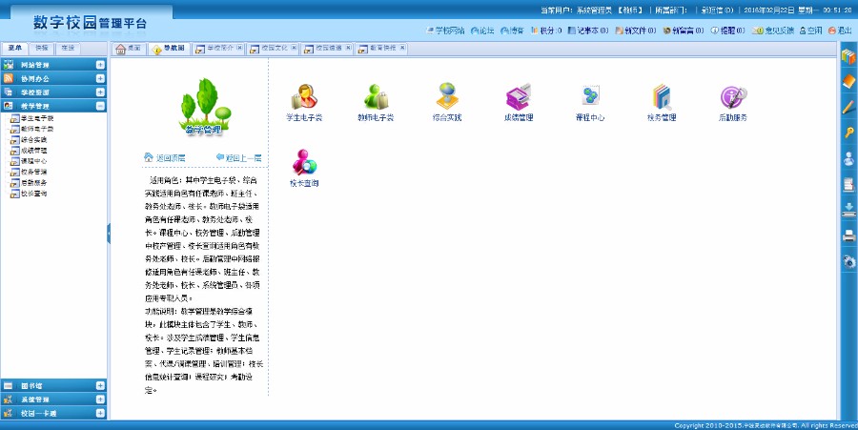This screenshot has height=430, width=858.
Task: Click the user figure icon in right sidebar
Action: pyautogui.click(x=848, y=158)
